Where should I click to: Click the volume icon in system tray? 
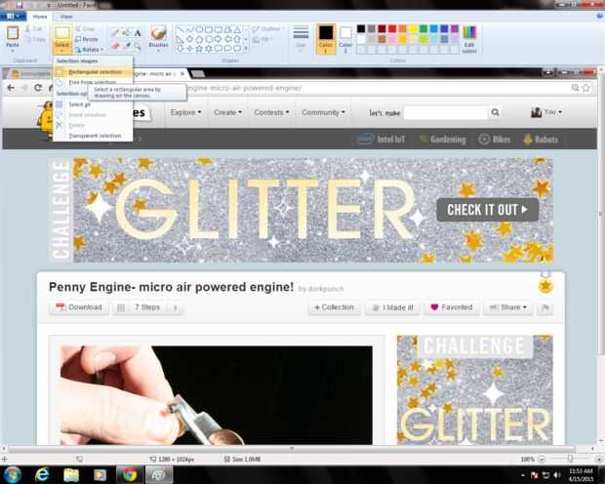(x=556, y=475)
